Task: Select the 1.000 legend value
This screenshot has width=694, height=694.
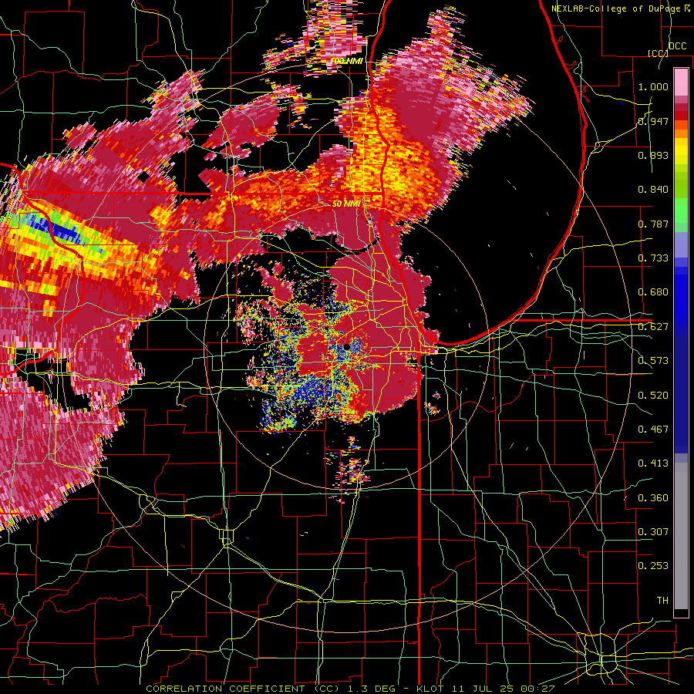Action: tap(653, 86)
